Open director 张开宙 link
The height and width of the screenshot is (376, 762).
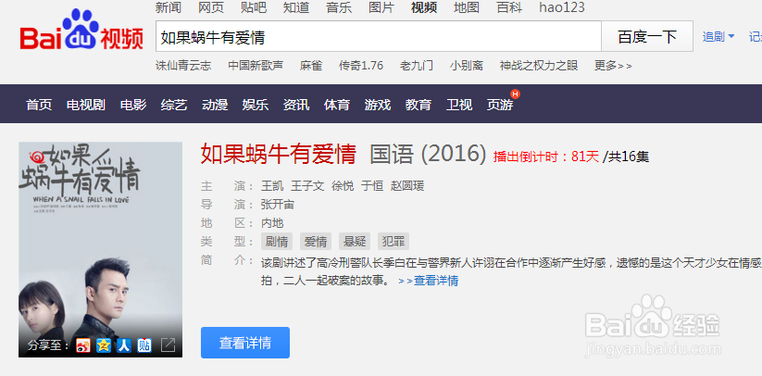pyautogui.click(x=278, y=205)
